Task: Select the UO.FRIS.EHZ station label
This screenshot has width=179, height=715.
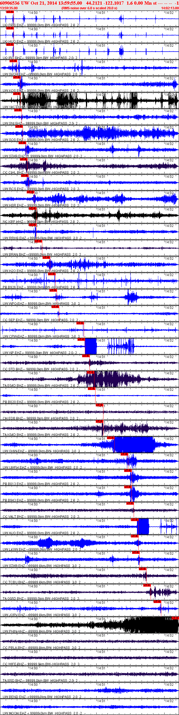Action: (x=41, y=25)
